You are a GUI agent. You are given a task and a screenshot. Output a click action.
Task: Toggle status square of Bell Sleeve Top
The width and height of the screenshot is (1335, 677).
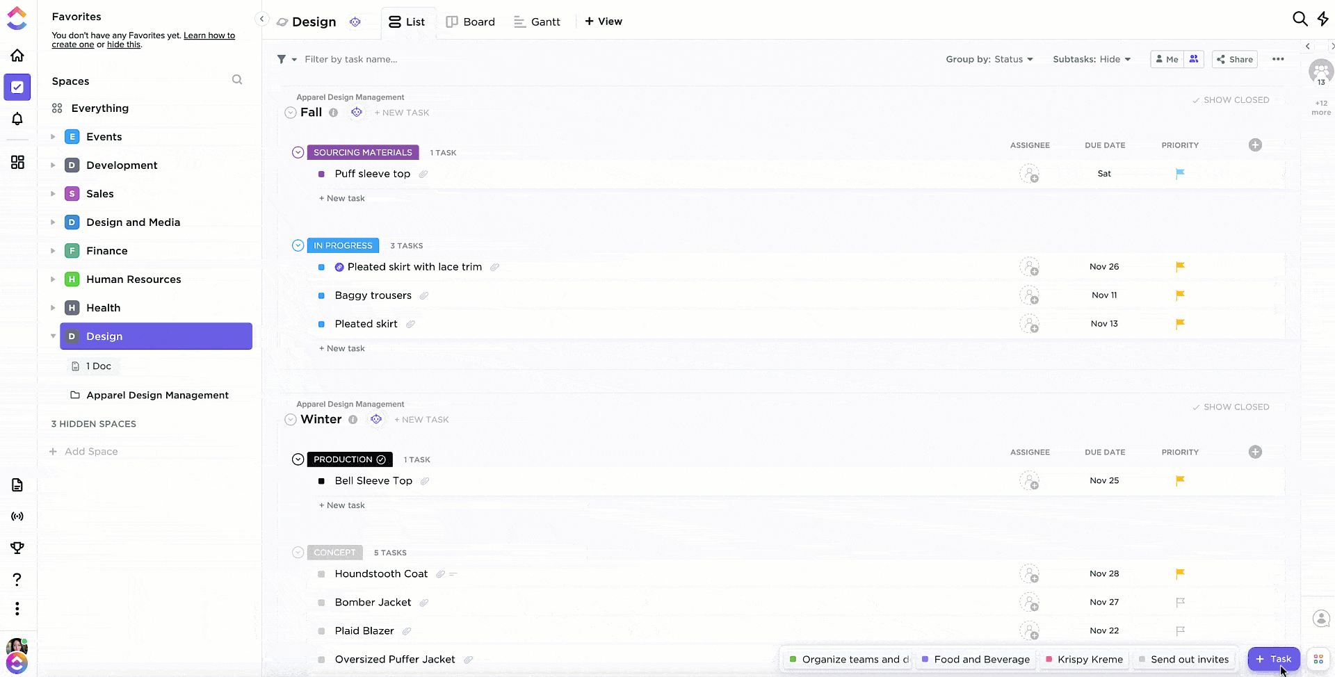pyautogui.click(x=321, y=481)
